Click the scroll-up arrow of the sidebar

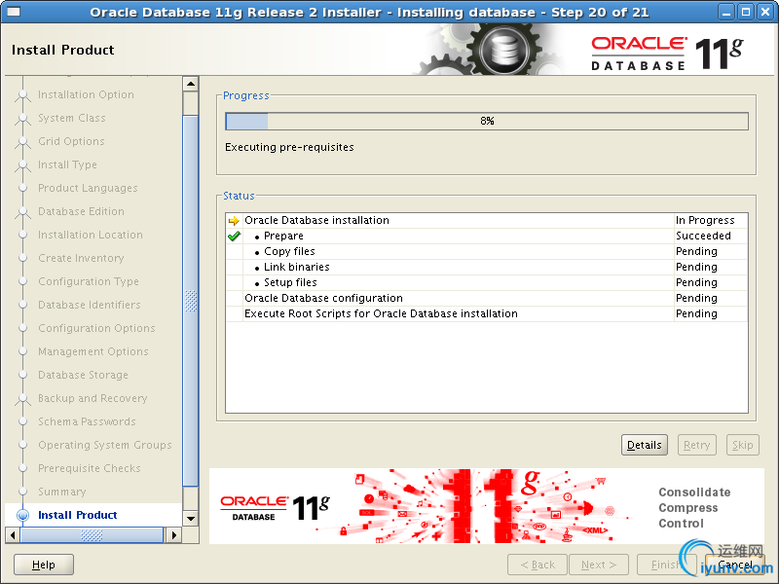click(190, 83)
